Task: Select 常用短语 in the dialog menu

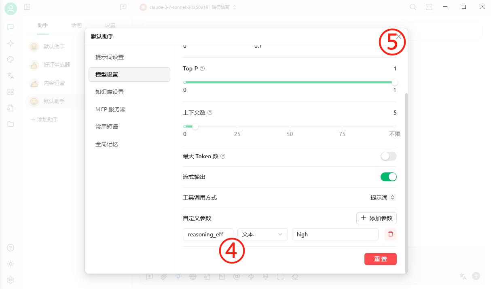Action: (x=129, y=127)
